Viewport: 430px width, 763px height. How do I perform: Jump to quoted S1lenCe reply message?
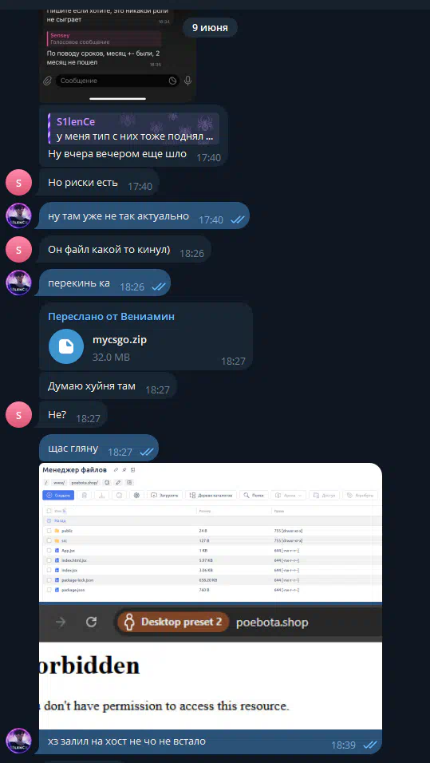click(133, 128)
